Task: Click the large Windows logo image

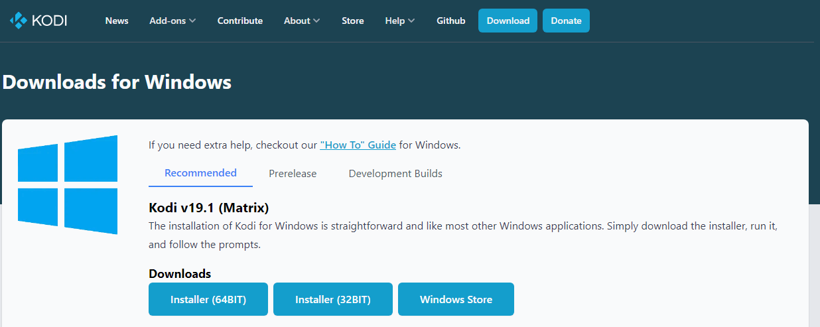Action: 68,184
